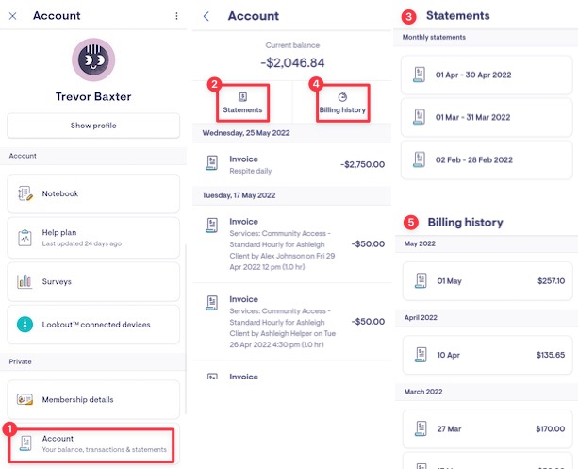Viewport: 578px width, 469px height.
Task: Open the 01 Mar - 31 Mar 2022 statement
Action: tap(486, 117)
